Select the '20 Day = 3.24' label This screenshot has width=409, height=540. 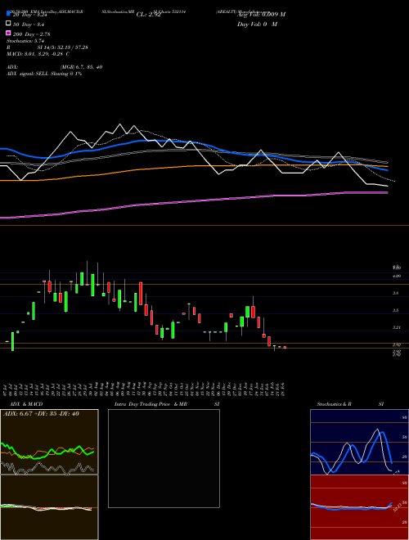[x=29, y=15]
